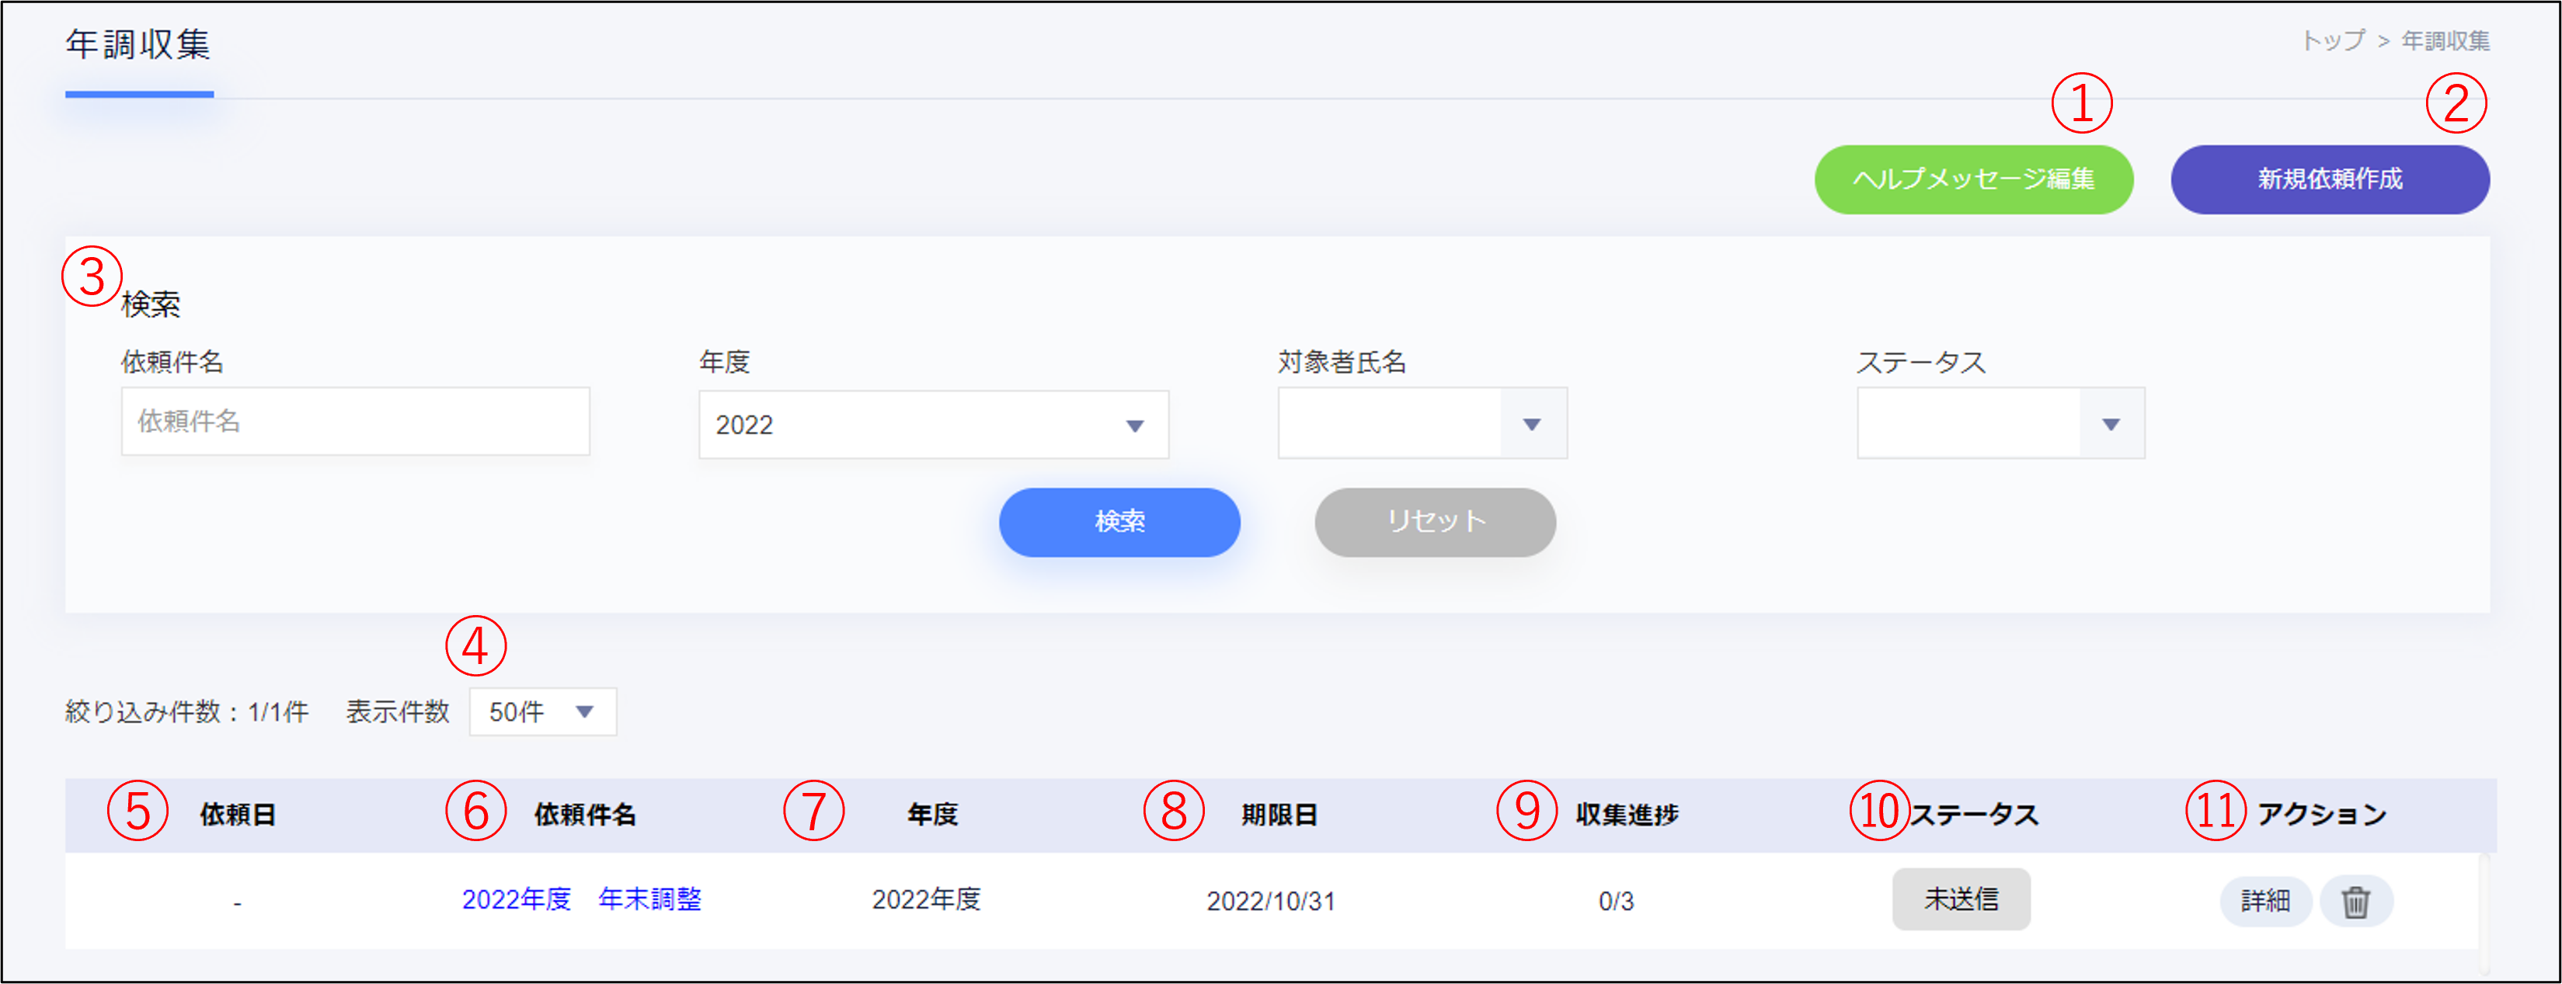2562x984 pixels.
Task: Open the 年度 dropdown showing 2022
Action: [x=933, y=424]
